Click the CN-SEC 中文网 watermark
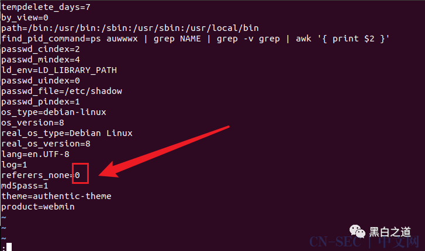 click(x=364, y=242)
